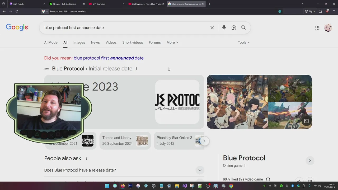This screenshot has width=338, height=190.
Task: Open the Google account profile avatar
Action: tap(328, 28)
